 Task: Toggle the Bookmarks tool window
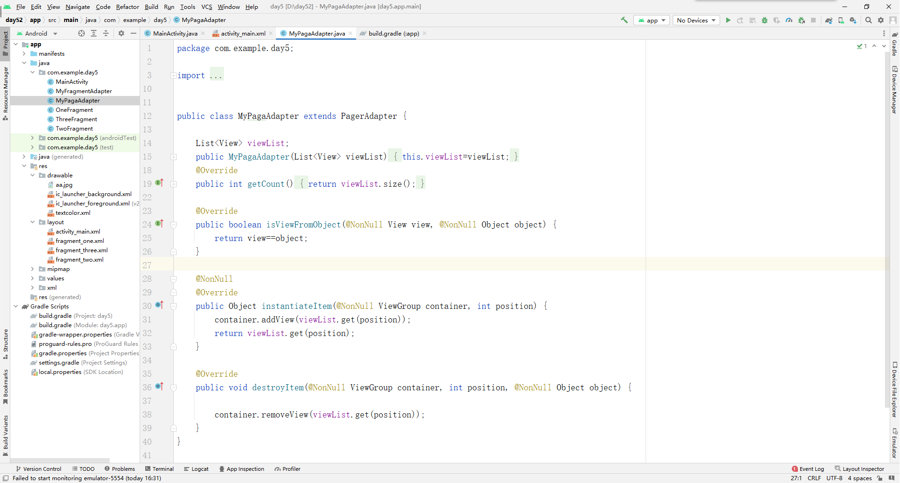[5, 387]
